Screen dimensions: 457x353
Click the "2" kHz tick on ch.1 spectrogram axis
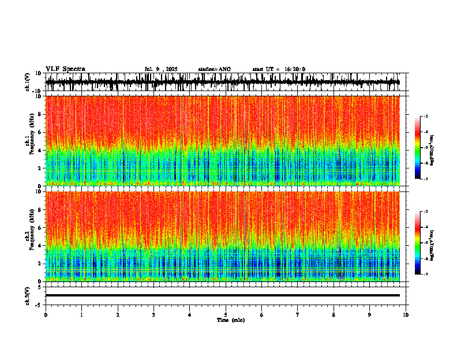click(x=40, y=168)
